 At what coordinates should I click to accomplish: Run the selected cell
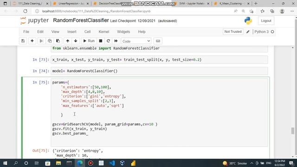pos(89,41)
